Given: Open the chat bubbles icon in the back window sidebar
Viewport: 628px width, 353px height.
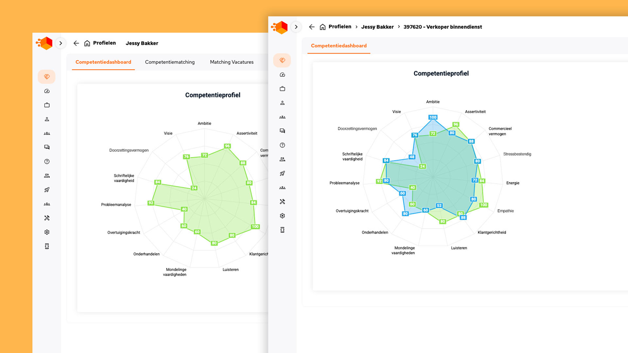Looking at the screenshot, I should 47,147.
